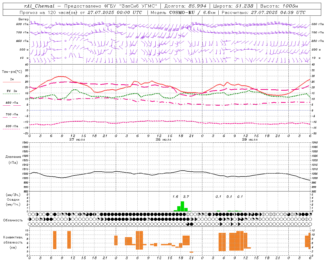Click the solid red line sample under 2м
The height and width of the screenshot is (260, 325).
click(x=12, y=82)
